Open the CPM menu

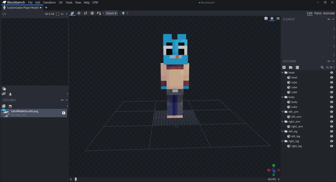point(95,3)
